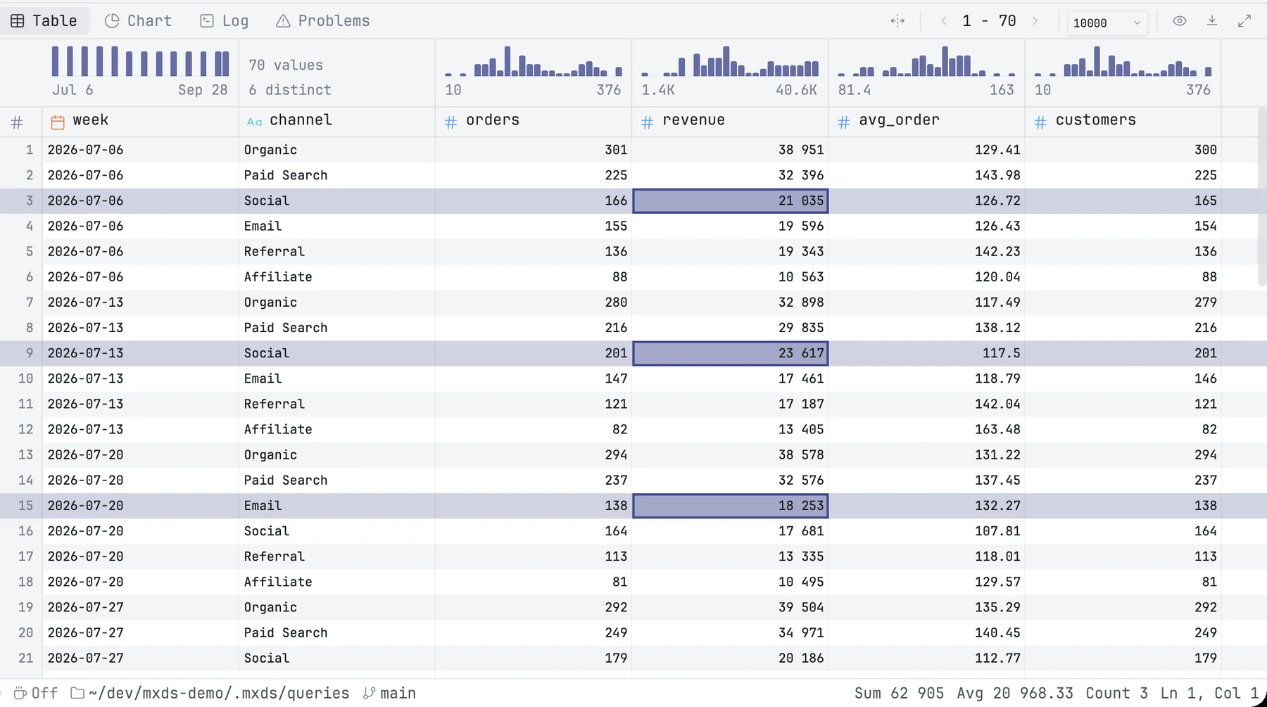
Task: Click the avg_order distribution histogram
Action: 926,61
